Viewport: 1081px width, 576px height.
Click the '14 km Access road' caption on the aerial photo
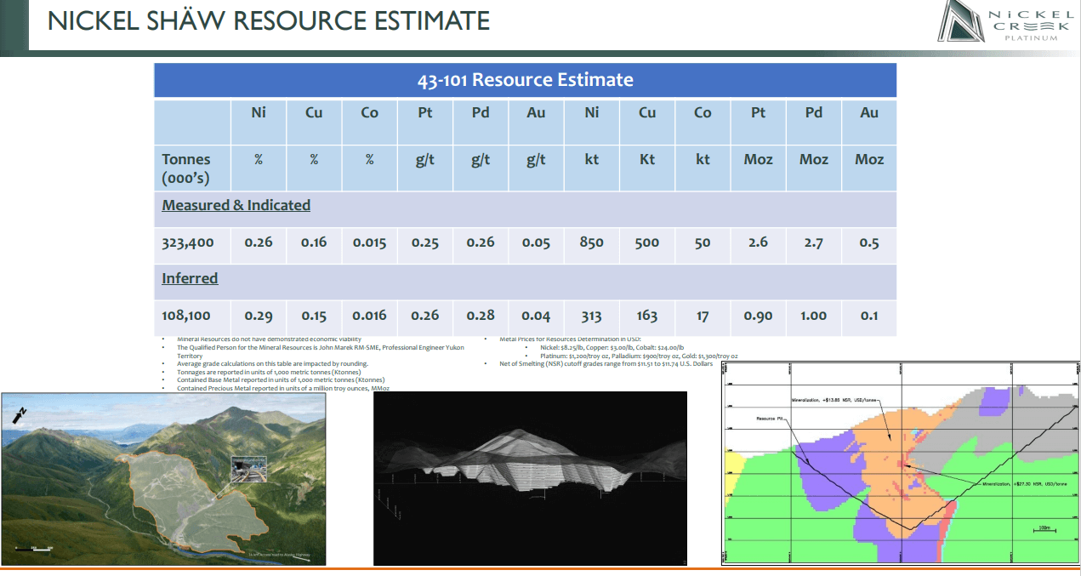pyautogui.click(x=278, y=555)
